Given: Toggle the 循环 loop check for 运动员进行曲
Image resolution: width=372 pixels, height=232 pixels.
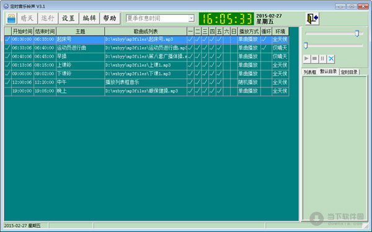Looking at the screenshot, I should click(266, 48).
